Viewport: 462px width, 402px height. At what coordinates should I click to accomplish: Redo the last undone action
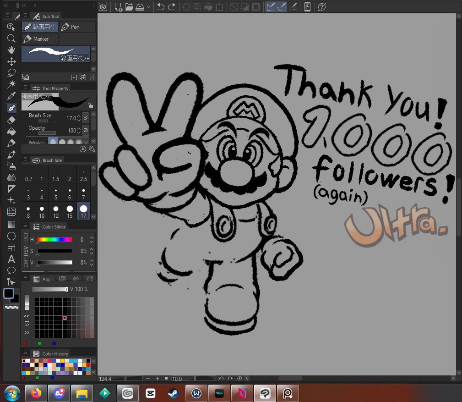pos(172,7)
